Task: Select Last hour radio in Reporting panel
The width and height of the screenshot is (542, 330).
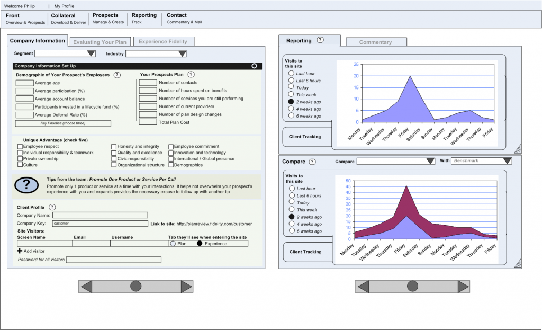Action: tap(291, 74)
